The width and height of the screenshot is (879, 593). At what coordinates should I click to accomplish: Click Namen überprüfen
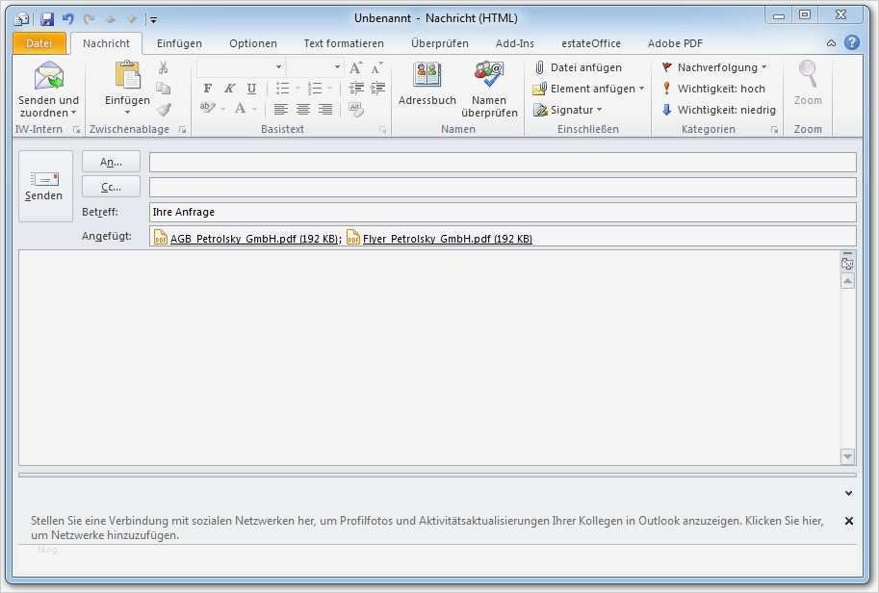488,91
